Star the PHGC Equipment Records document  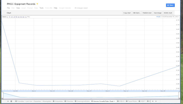click(37, 4)
